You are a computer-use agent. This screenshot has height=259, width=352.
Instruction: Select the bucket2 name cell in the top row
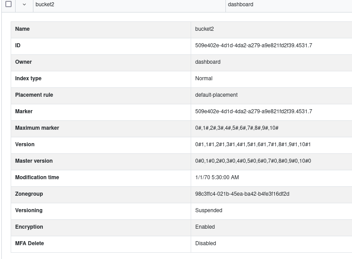(129, 4)
